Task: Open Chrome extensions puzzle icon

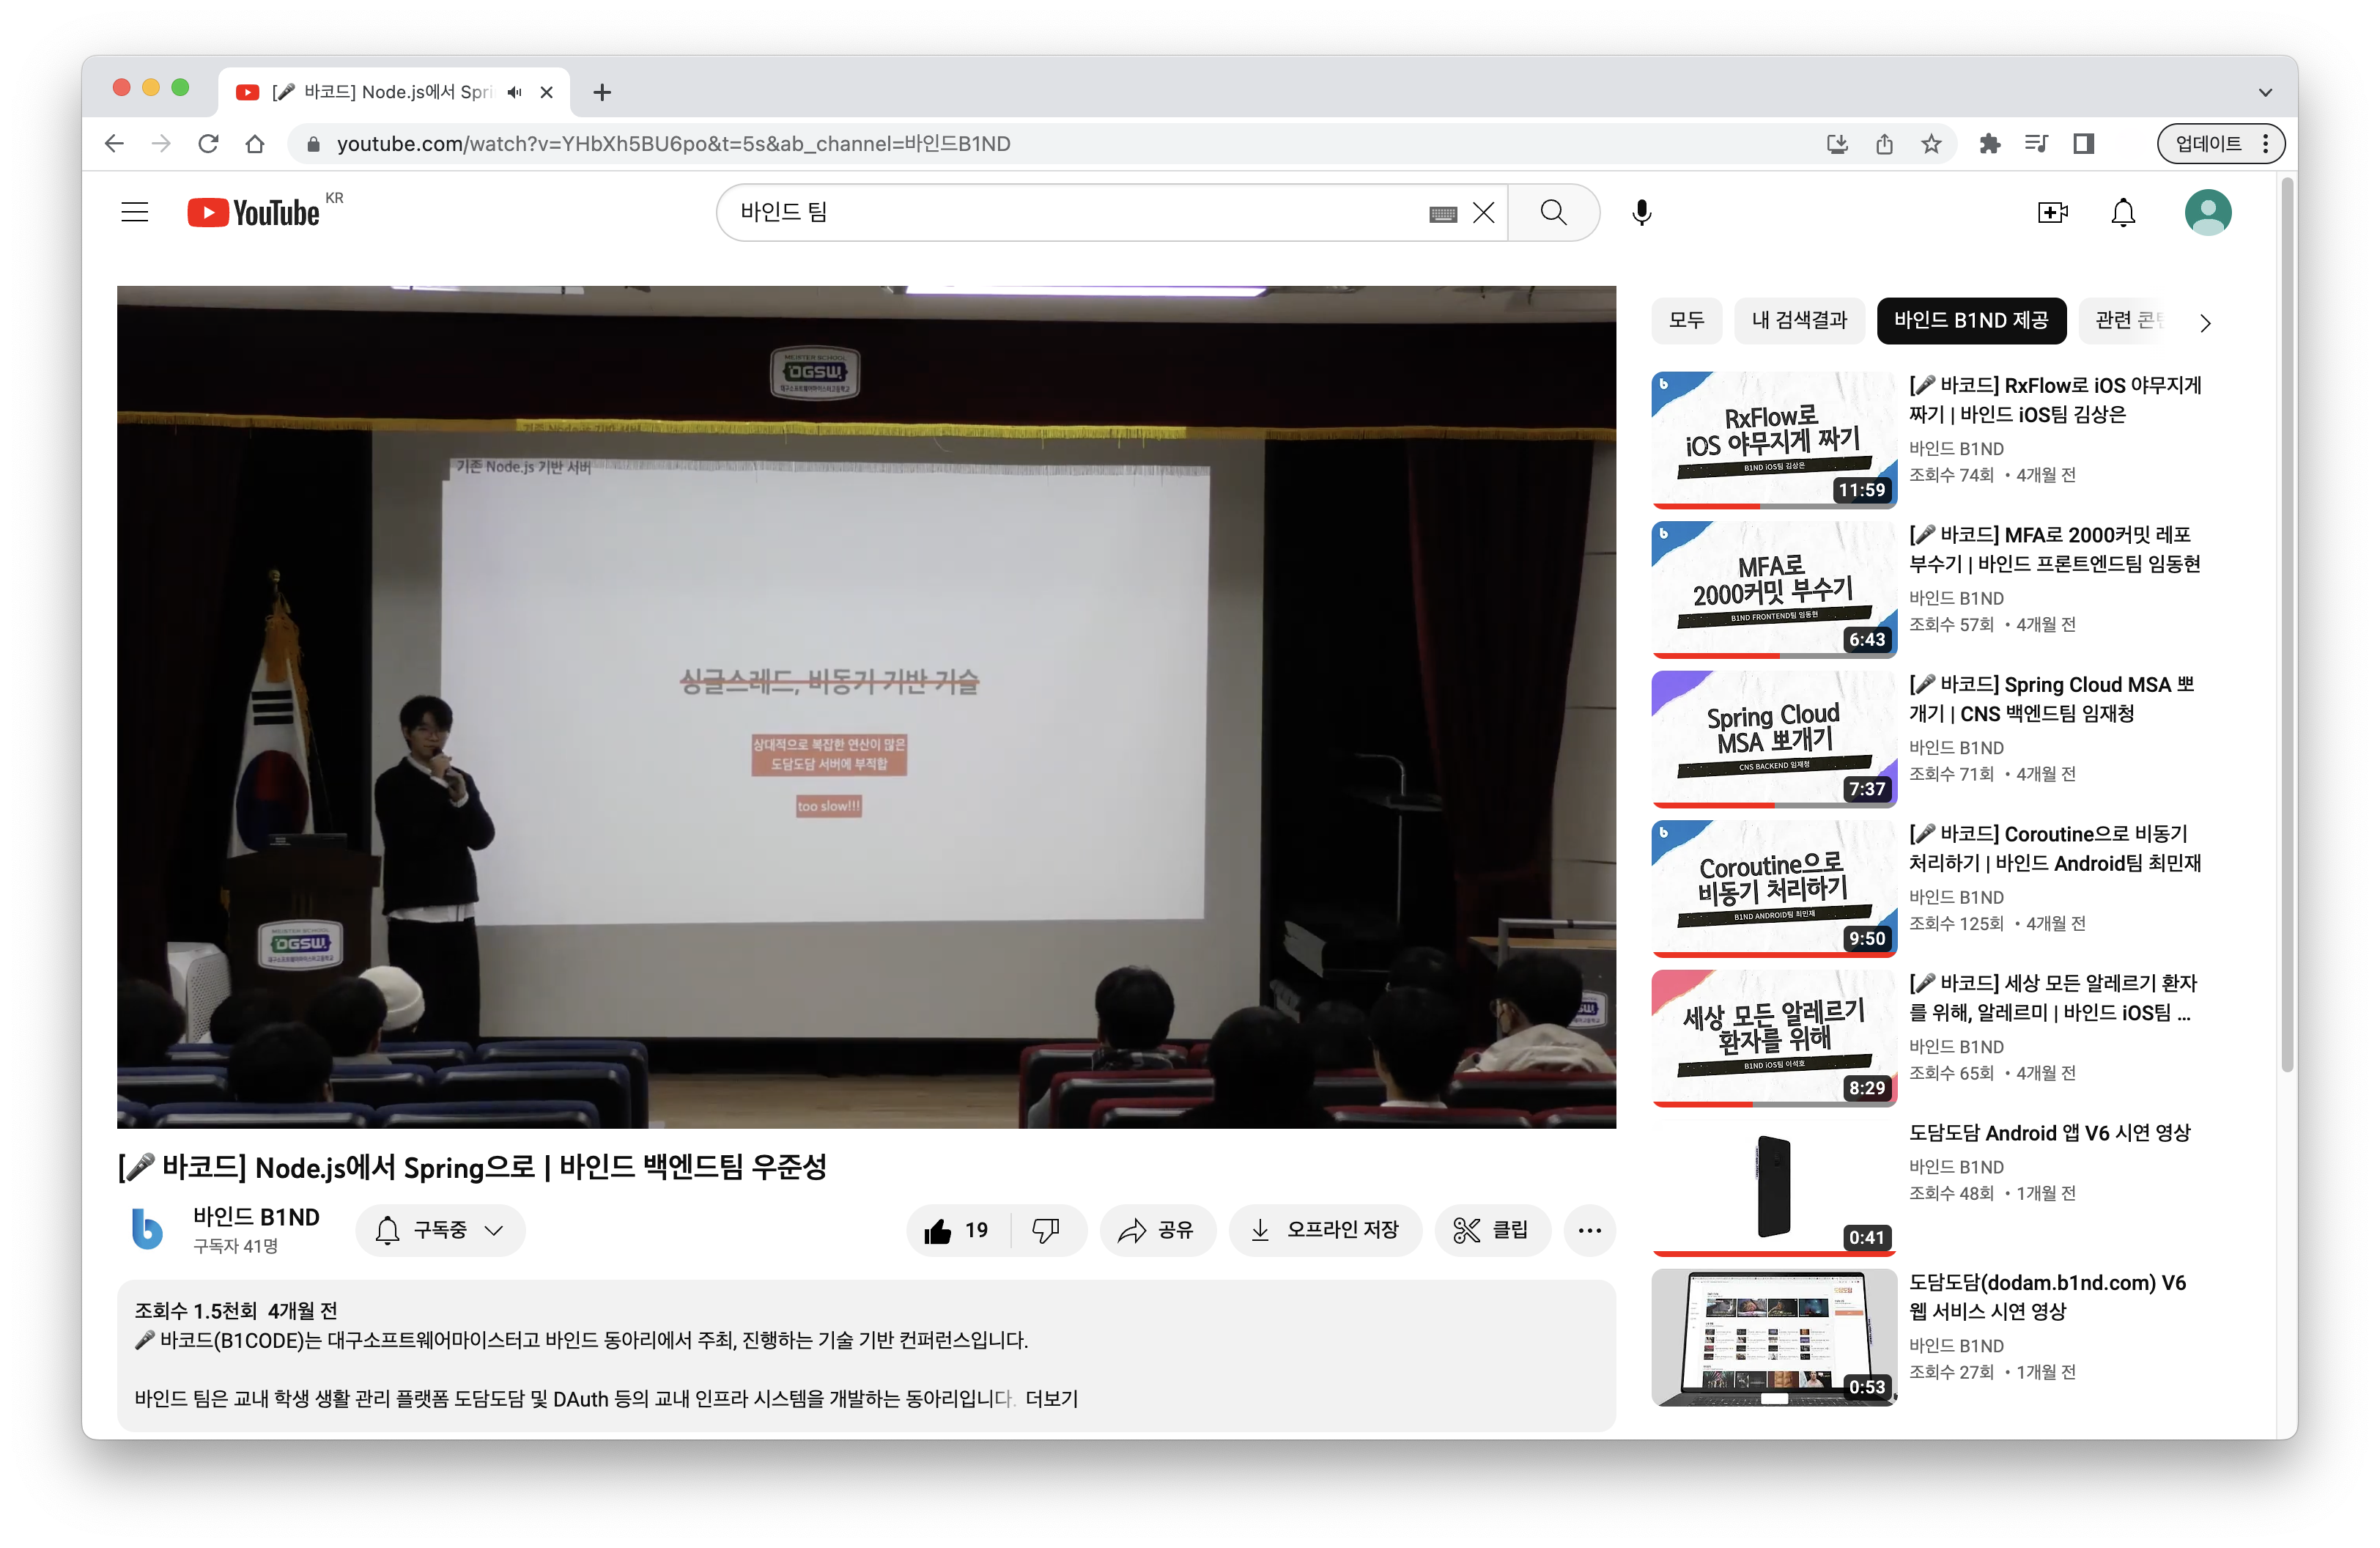Action: pyautogui.click(x=1989, y=144)
